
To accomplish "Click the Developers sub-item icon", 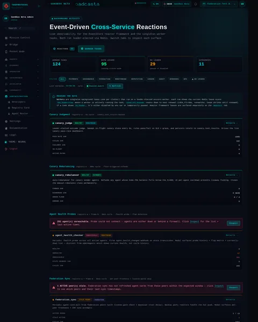I will pos(9,102).
